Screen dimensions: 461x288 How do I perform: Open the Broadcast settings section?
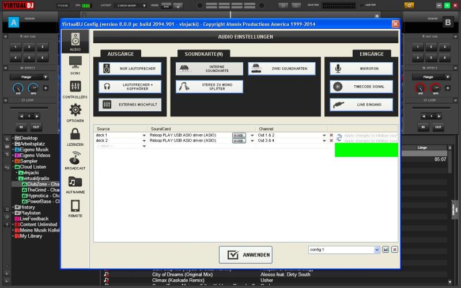click(75, 161)
